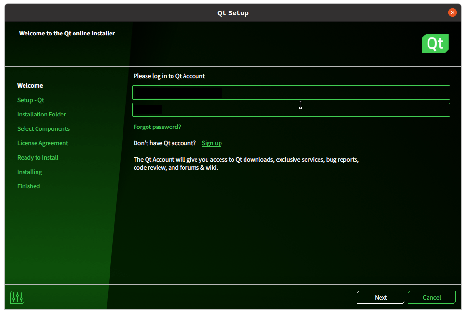Focus the password input field
This screenshot has height=314, width=466.
(291, 110)
